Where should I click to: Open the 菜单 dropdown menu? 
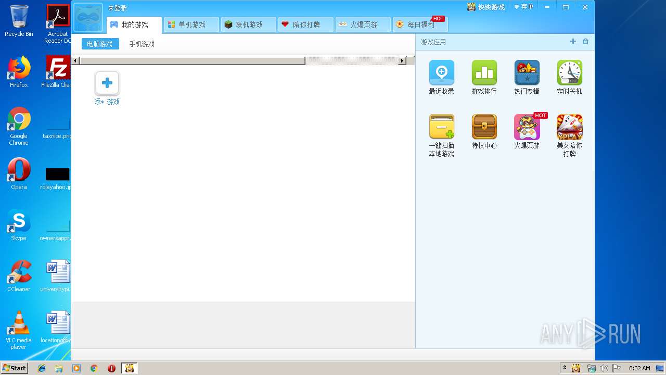[x=523, y=7]
